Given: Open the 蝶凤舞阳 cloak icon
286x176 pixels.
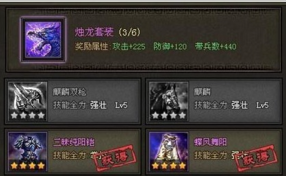Looking at the screenshot, I should [x=169, y=152].
